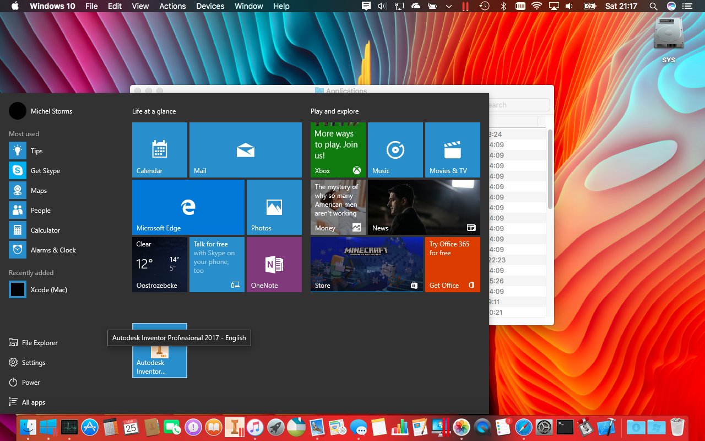Screen dimensions: 705x441
Task: Click the AirPlay display icon
Action: click(553, 6)
